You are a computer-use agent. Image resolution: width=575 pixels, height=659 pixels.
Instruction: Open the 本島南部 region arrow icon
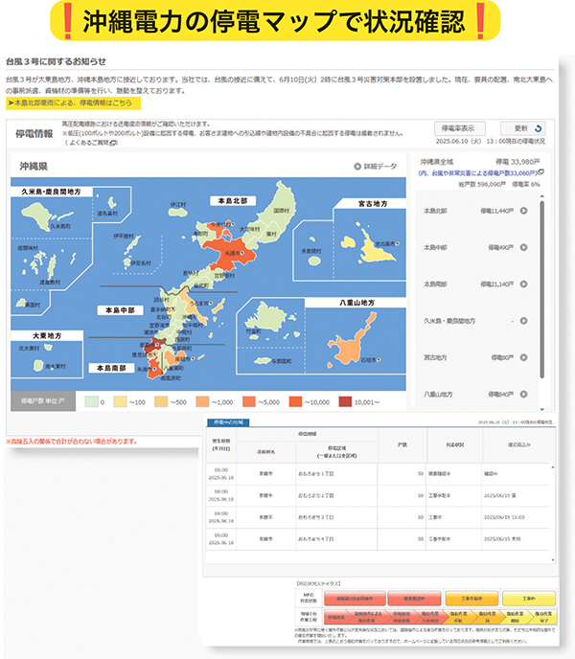(x=523, y=284)
